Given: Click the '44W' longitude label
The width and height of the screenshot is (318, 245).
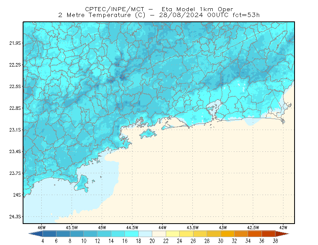Looking at the screenshot, I should click(162, 228).
